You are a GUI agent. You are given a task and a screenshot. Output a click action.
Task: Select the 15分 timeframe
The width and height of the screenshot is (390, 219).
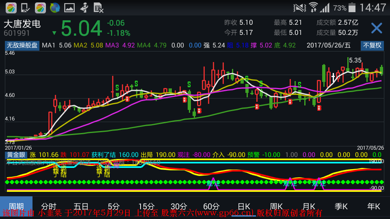pos(146,206)
